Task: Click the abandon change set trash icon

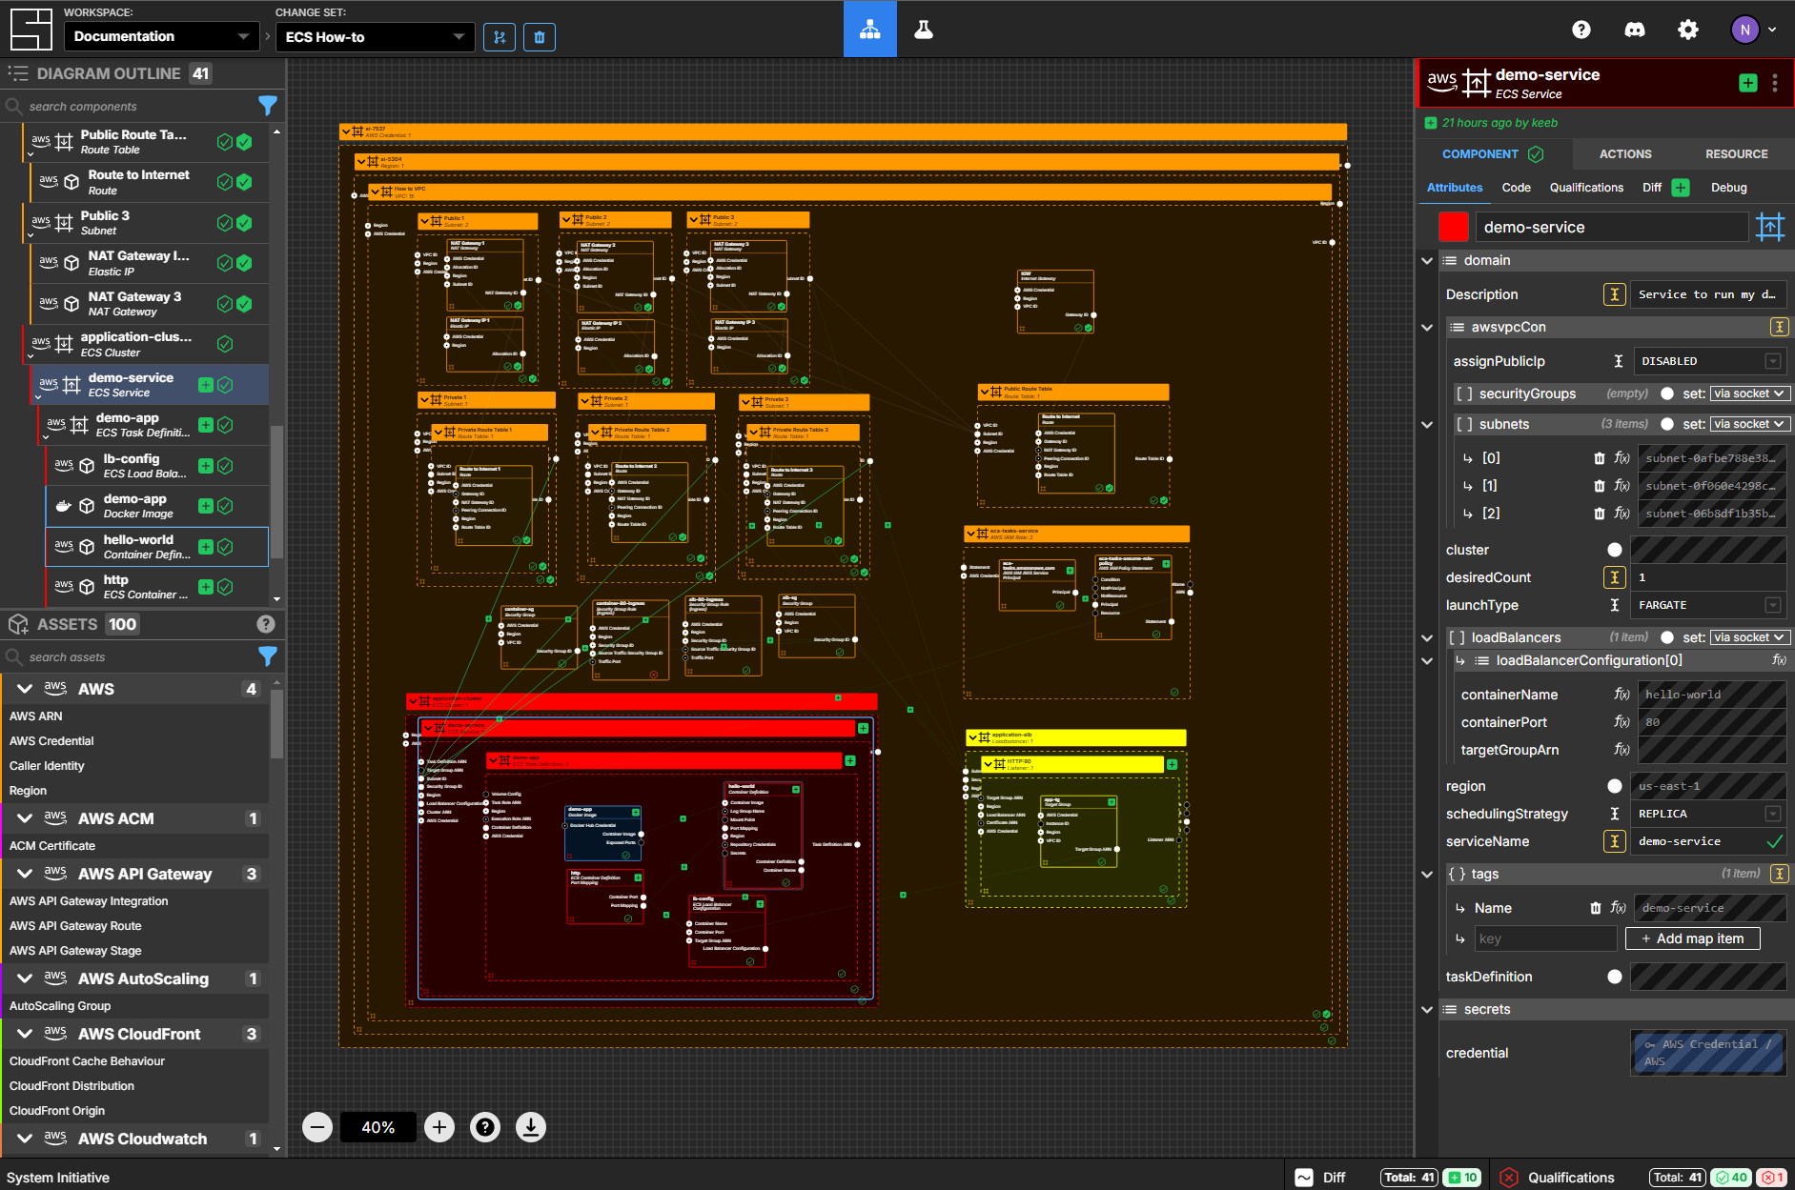Action: coord(540,37)
